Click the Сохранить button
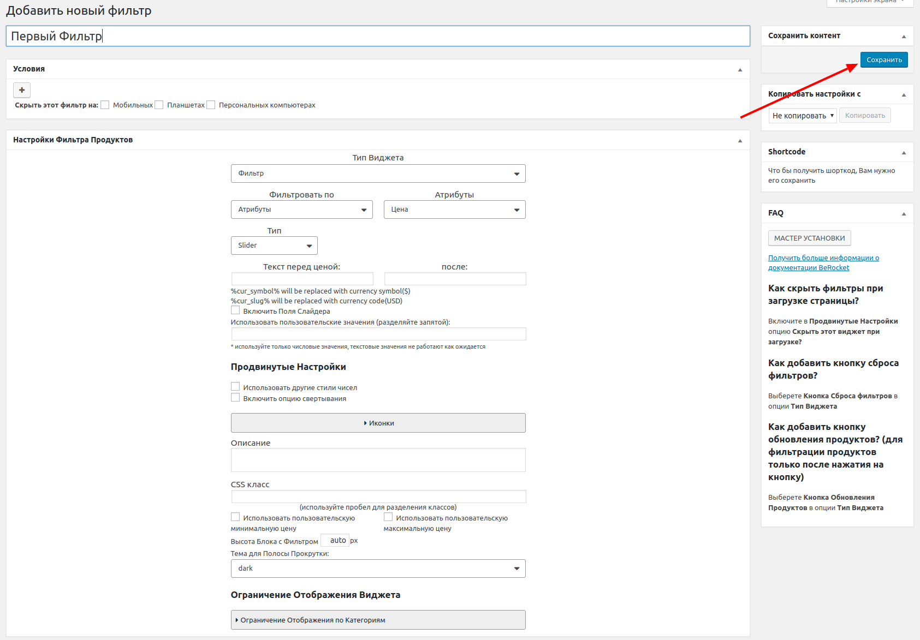920x640 pixels. pyautogui.click(x=883, y=59)
